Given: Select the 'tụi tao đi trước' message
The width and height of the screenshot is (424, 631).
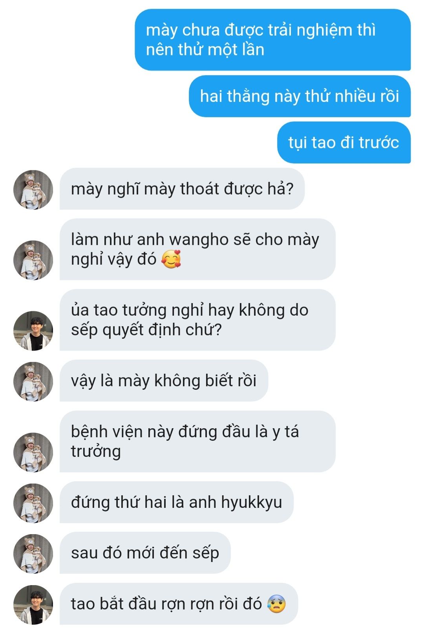Looking at the screenshot, I should 344,142.
